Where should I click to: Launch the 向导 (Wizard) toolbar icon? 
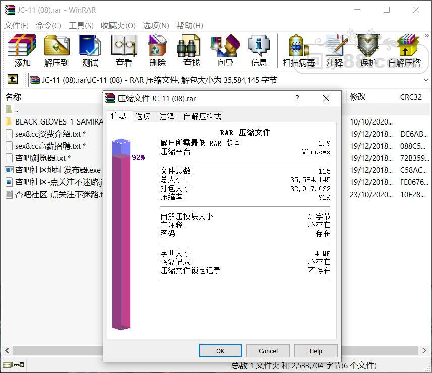point(225,50)
